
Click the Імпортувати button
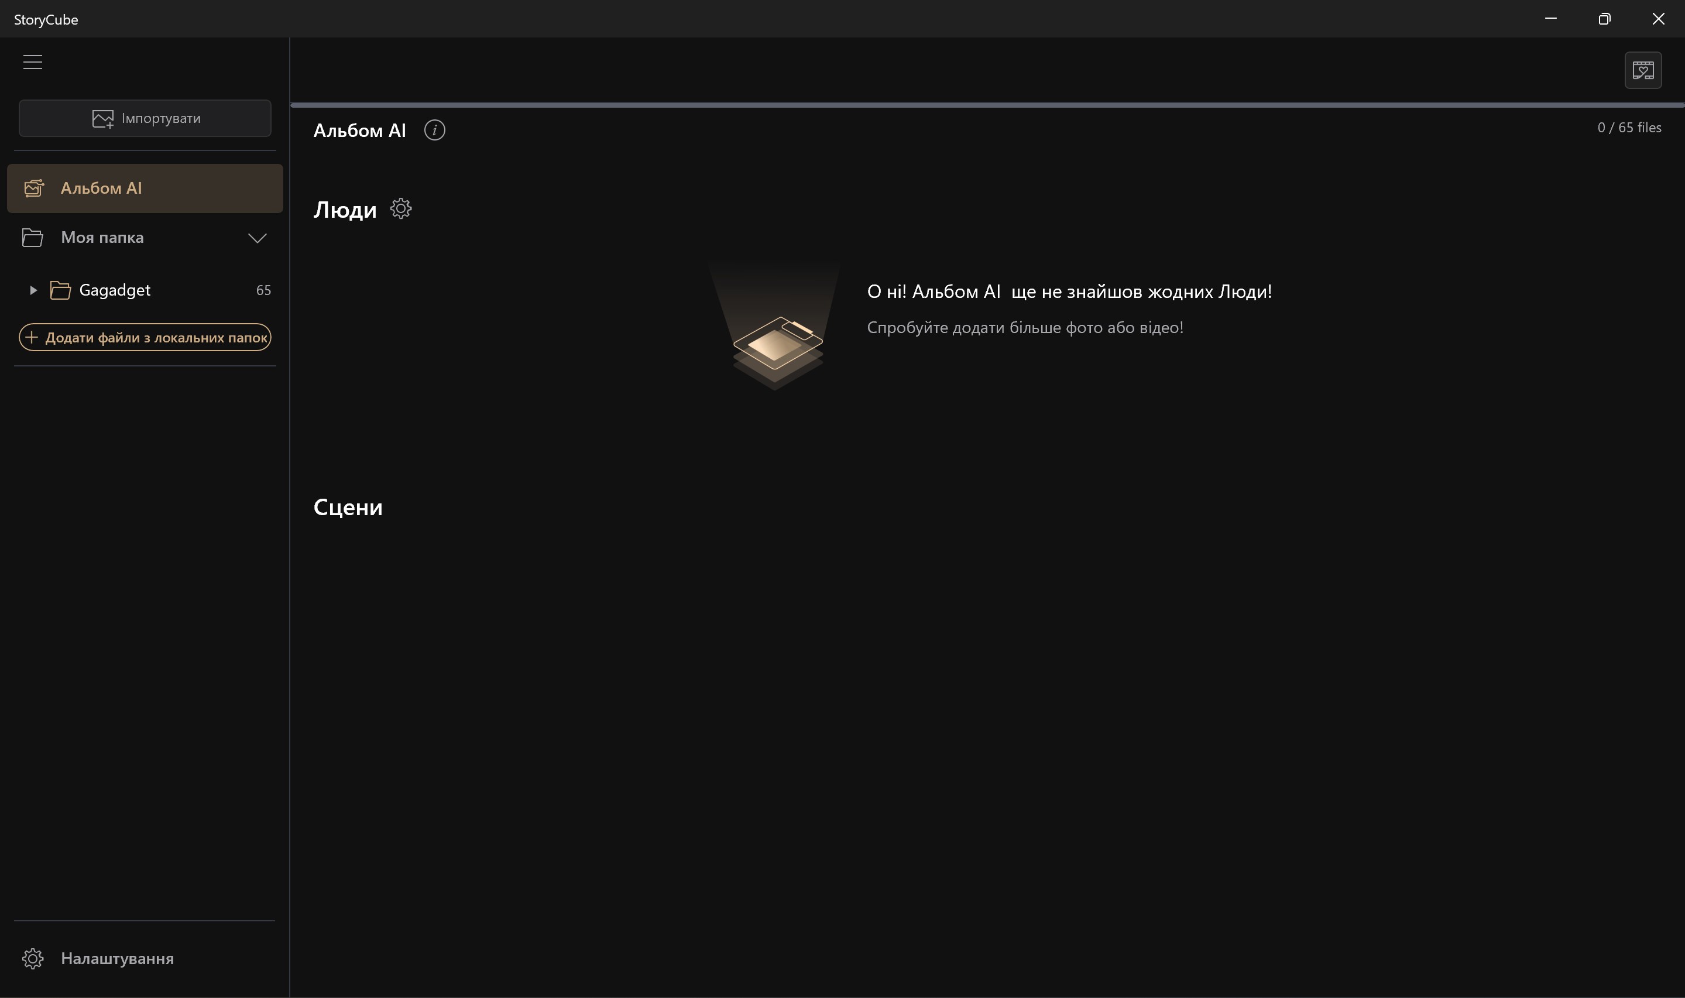(x=145, y=118)
